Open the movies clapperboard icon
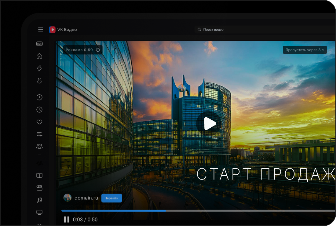 pyautogui.click(x=39, y=188)
